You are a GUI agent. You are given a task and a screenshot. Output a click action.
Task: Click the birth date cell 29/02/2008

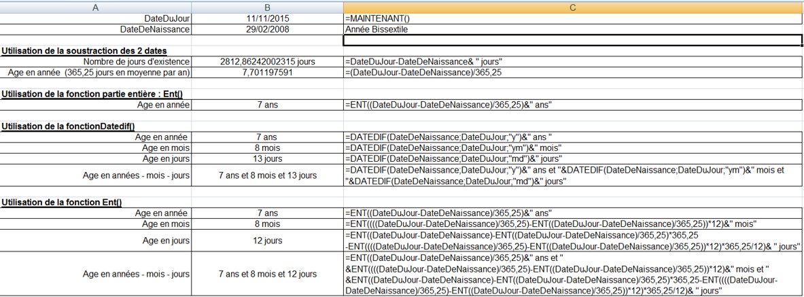267,29
